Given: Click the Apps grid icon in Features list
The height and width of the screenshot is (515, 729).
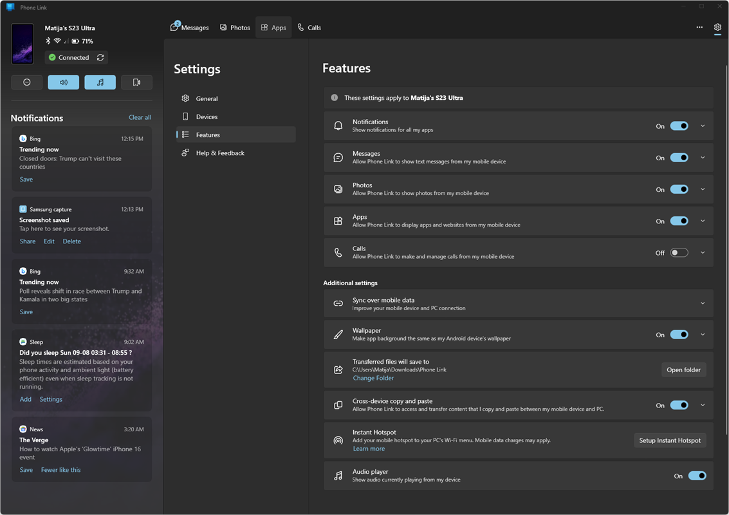Looking at the screenshot, I should (338, 221).
